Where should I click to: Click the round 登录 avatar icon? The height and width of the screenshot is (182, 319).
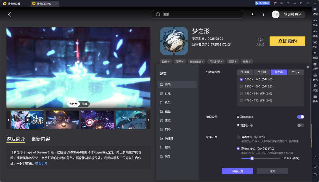point(276,14)
